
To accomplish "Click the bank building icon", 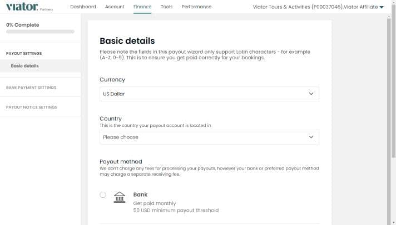I will pos(120,197).
